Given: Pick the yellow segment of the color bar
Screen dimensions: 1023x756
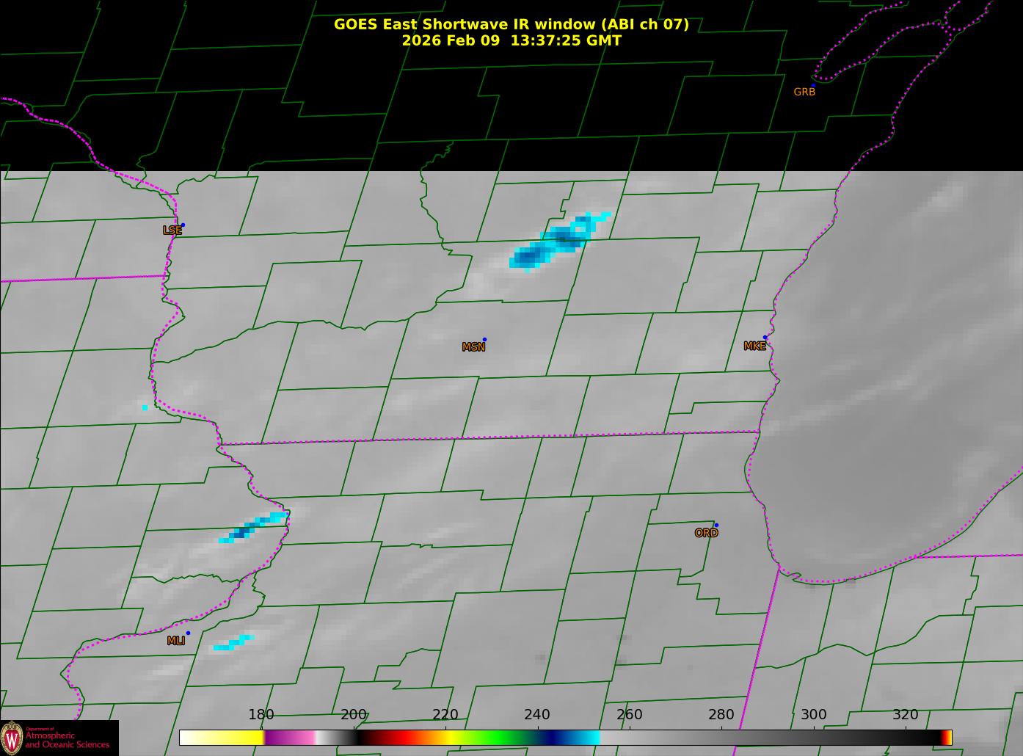Looking at the screenshot, I should (235, 738).
